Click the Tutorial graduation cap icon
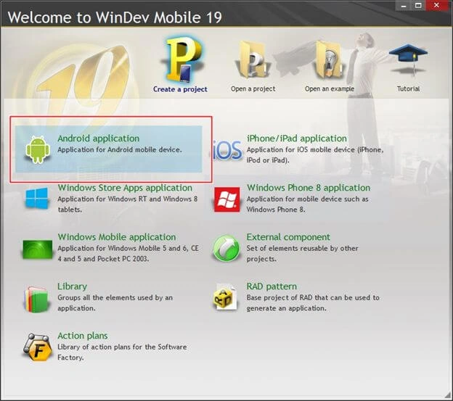The image size is (453, 401). pos(408,59)
